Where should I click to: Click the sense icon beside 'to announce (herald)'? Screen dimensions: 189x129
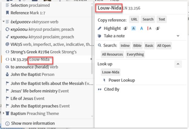coord(7,67)
